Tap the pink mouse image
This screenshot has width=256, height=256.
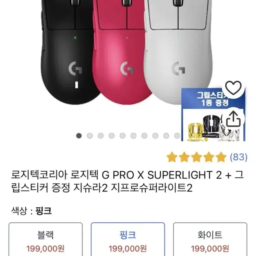122,52
